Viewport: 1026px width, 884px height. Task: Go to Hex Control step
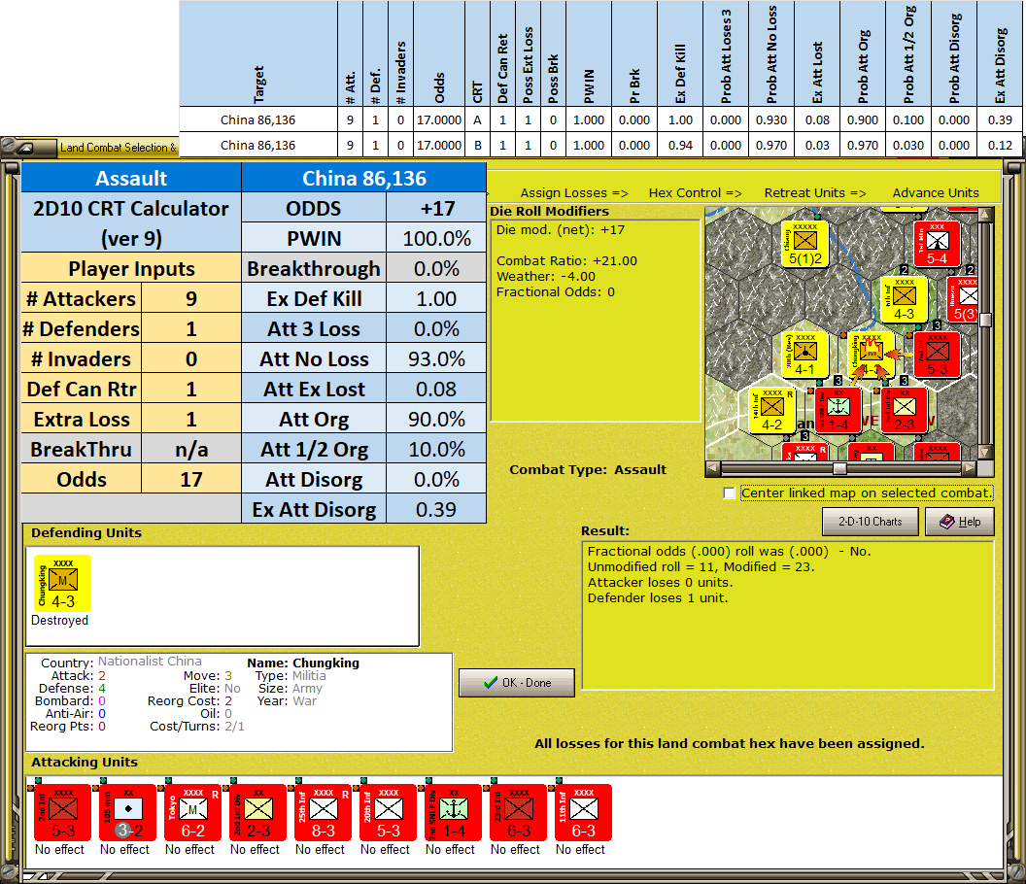coord(695,193)
